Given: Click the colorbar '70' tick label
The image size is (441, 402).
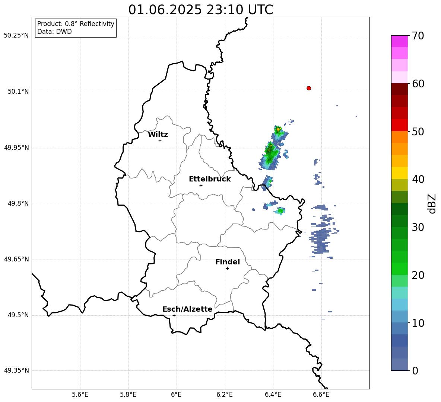Looking at the screenshot, I should coord(418,36).
